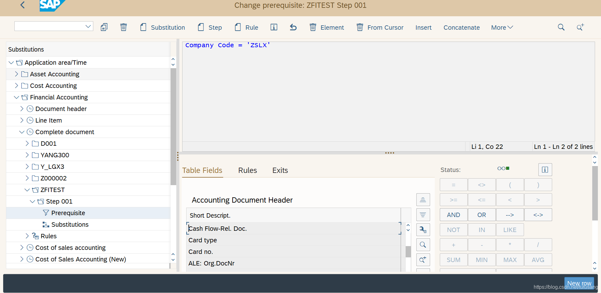Click the Insert button

point(424,28)
